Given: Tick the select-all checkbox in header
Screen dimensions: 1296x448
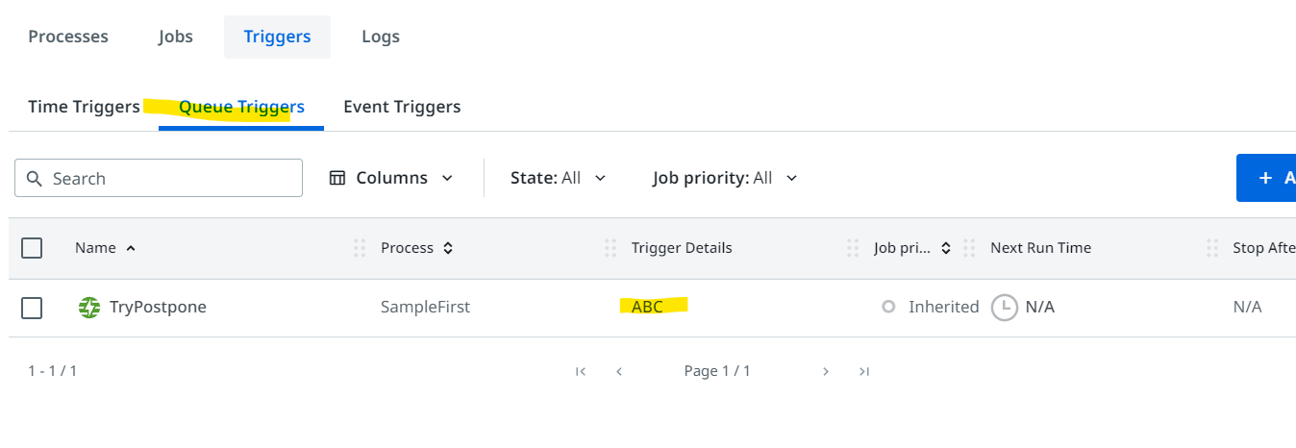Looking at the screenshot, I should click(x=32, y=248).
